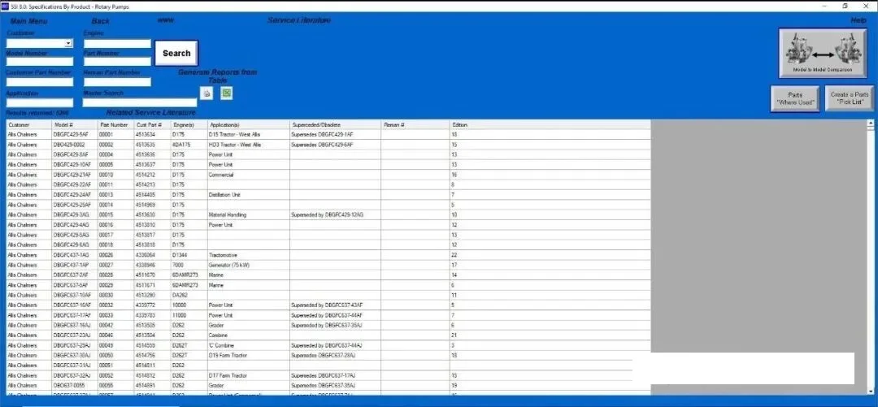Click the table's vertical scrollbar down arrow
This screenshot has width=878, height=407.
[x=870, y=391]
